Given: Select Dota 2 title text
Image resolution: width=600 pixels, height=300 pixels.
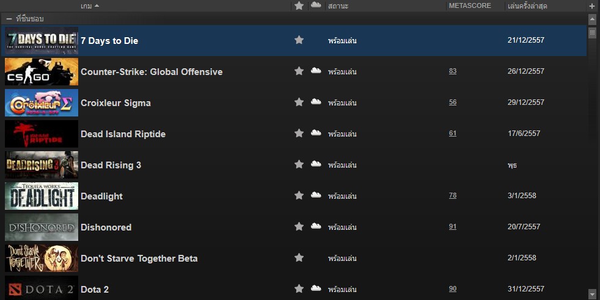Looking at the screenshot, I should coord(95,290).
